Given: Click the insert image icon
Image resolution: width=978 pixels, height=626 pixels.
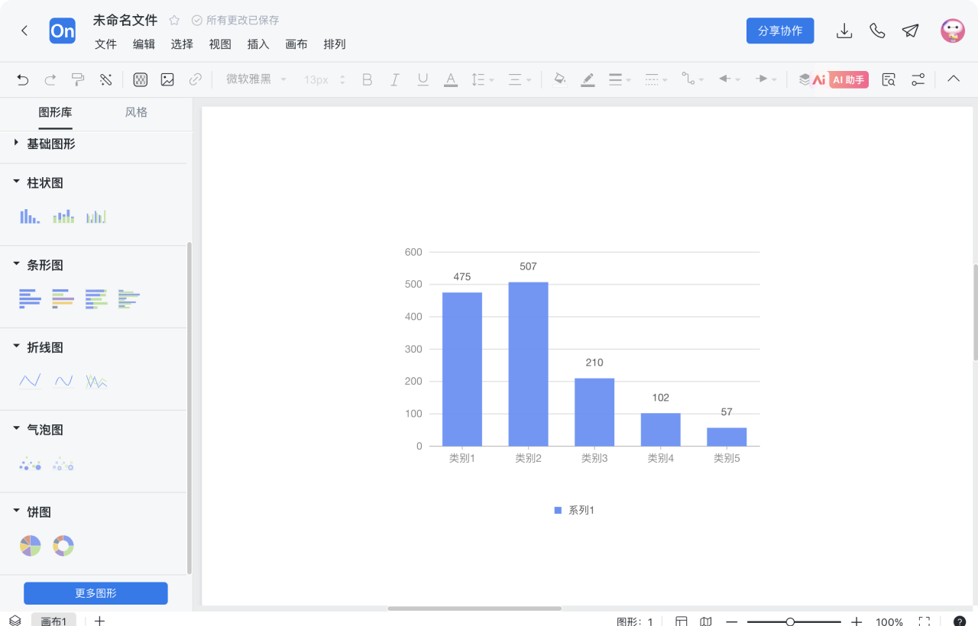Looking at the screenshot, I should (167, 79).
